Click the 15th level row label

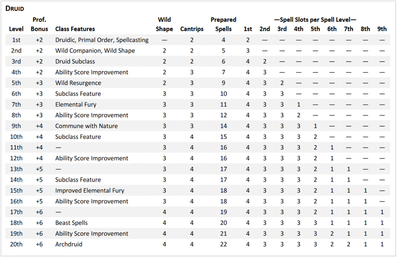click(x=16, y=190)
